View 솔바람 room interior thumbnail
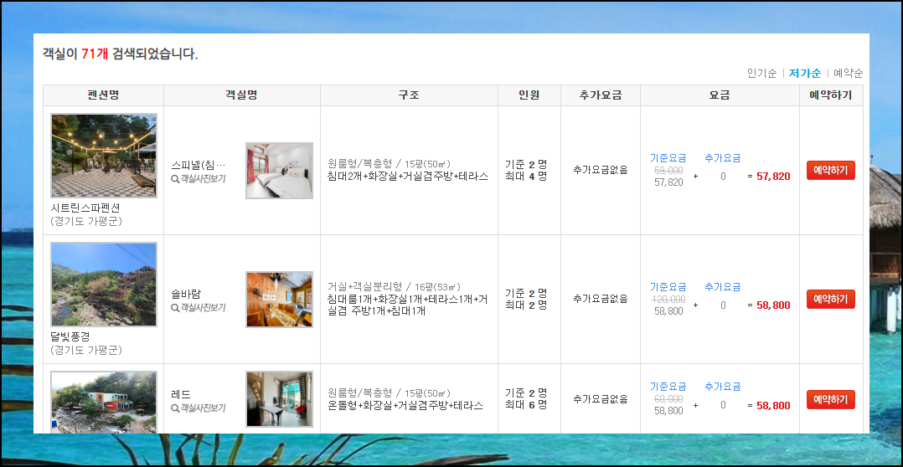Viewport: 903px width, 467px height. 279,300
